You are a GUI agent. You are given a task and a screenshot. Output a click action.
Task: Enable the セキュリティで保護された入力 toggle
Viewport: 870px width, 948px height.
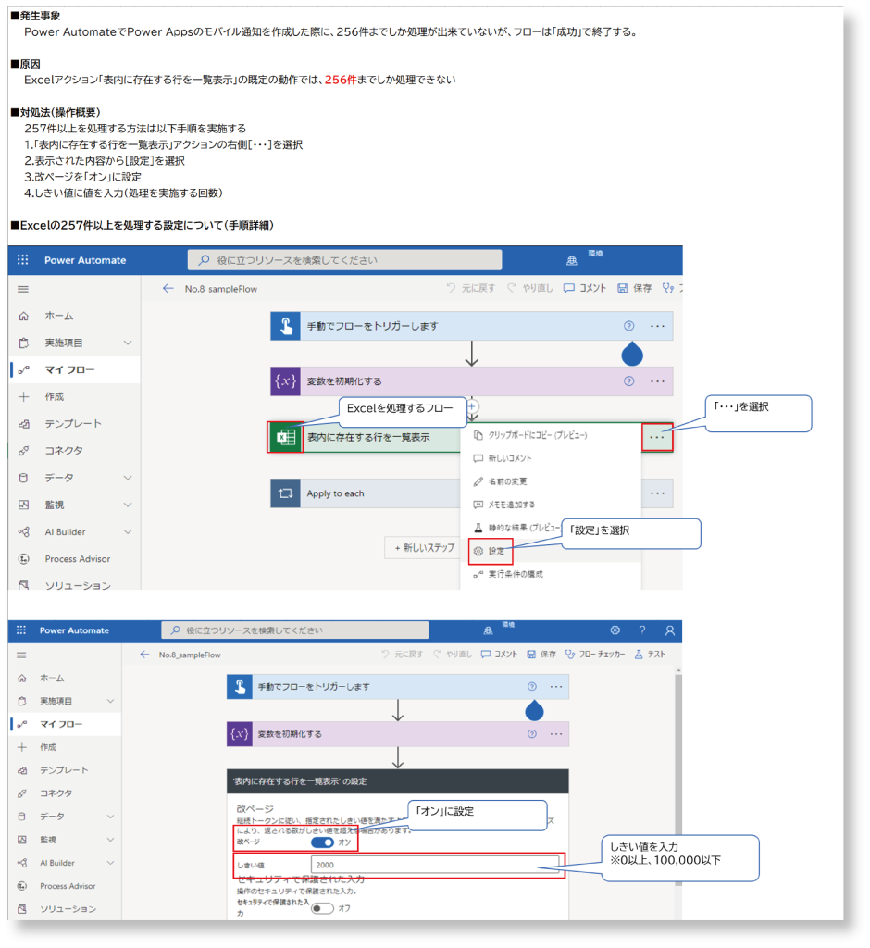point(322,908)
